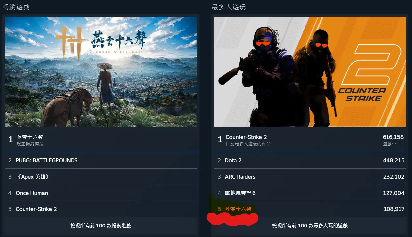Select top seller 燕雲十六聲 at rank 1

(101, 140)
